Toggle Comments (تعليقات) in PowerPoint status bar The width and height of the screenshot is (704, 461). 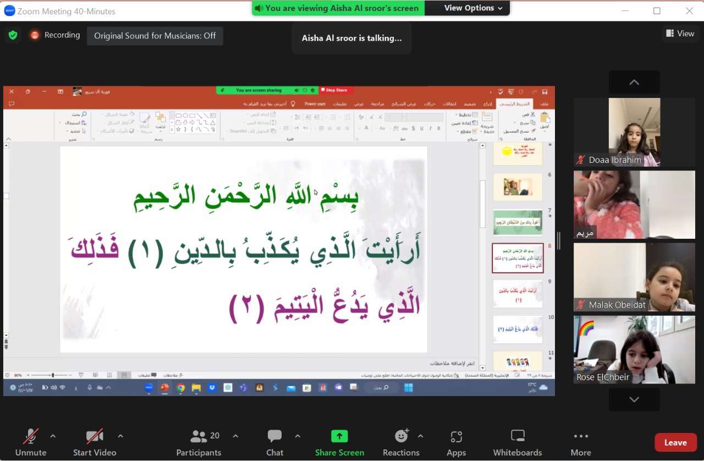(x=147, y=375)
